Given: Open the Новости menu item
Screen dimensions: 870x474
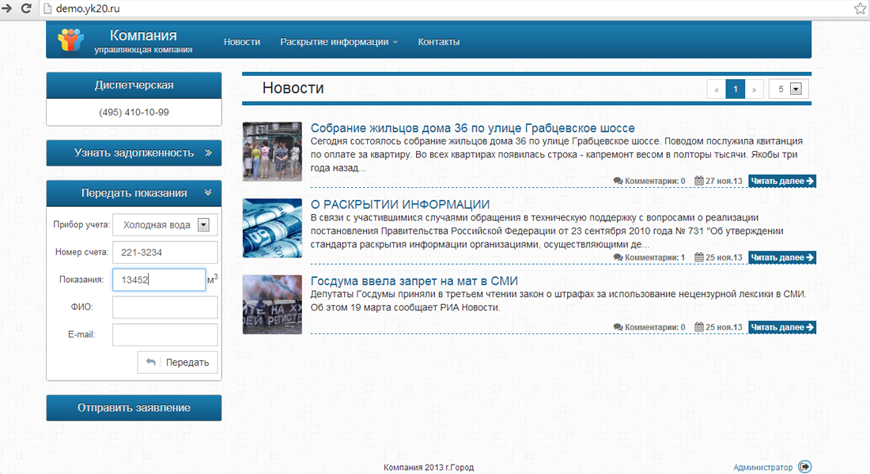Looking at the screenshot, I should [242, 42].
